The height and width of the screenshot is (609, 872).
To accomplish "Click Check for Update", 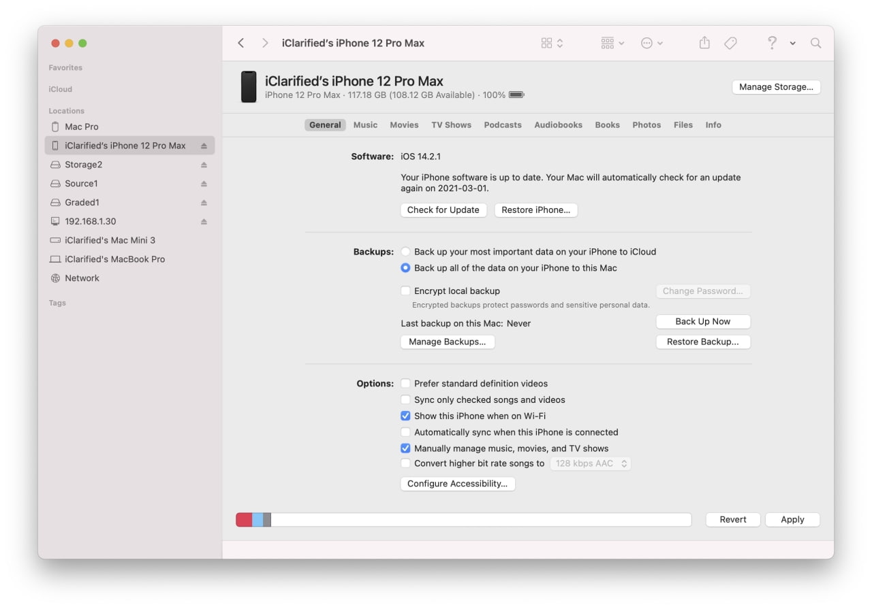I will tap(443, 210).
